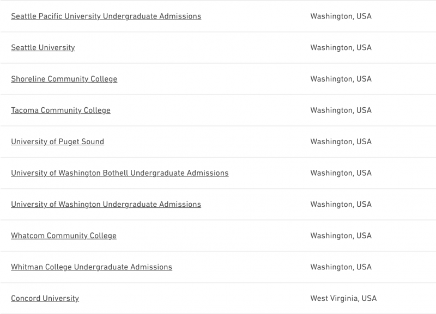
Task: Open the Whatcom Community College link
Action: coord(64,236)
